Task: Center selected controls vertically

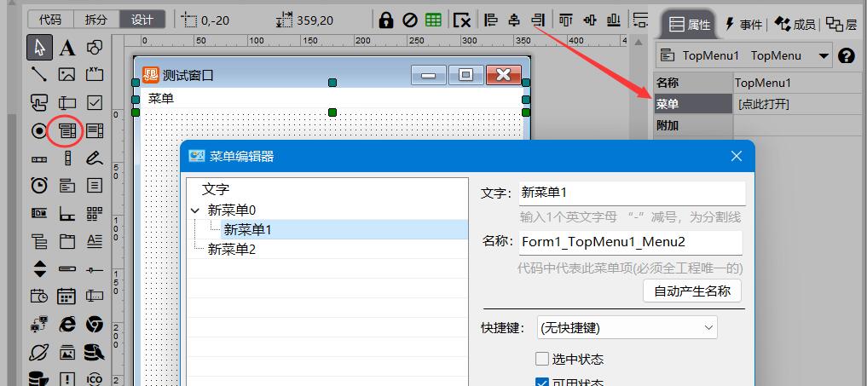Action: (590, 20)
